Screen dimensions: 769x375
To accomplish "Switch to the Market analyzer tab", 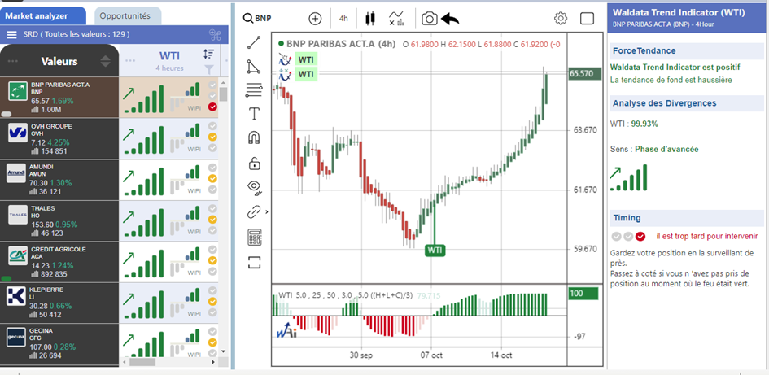I will tap(43, 15).
